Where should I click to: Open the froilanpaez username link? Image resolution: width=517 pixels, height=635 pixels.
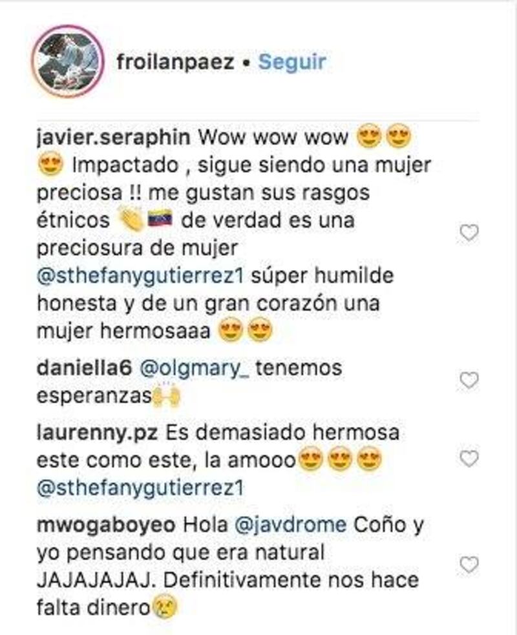point(176,62)
